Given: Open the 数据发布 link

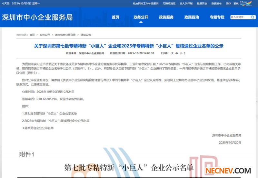Looking at the screenshot, I should point(216,3).
